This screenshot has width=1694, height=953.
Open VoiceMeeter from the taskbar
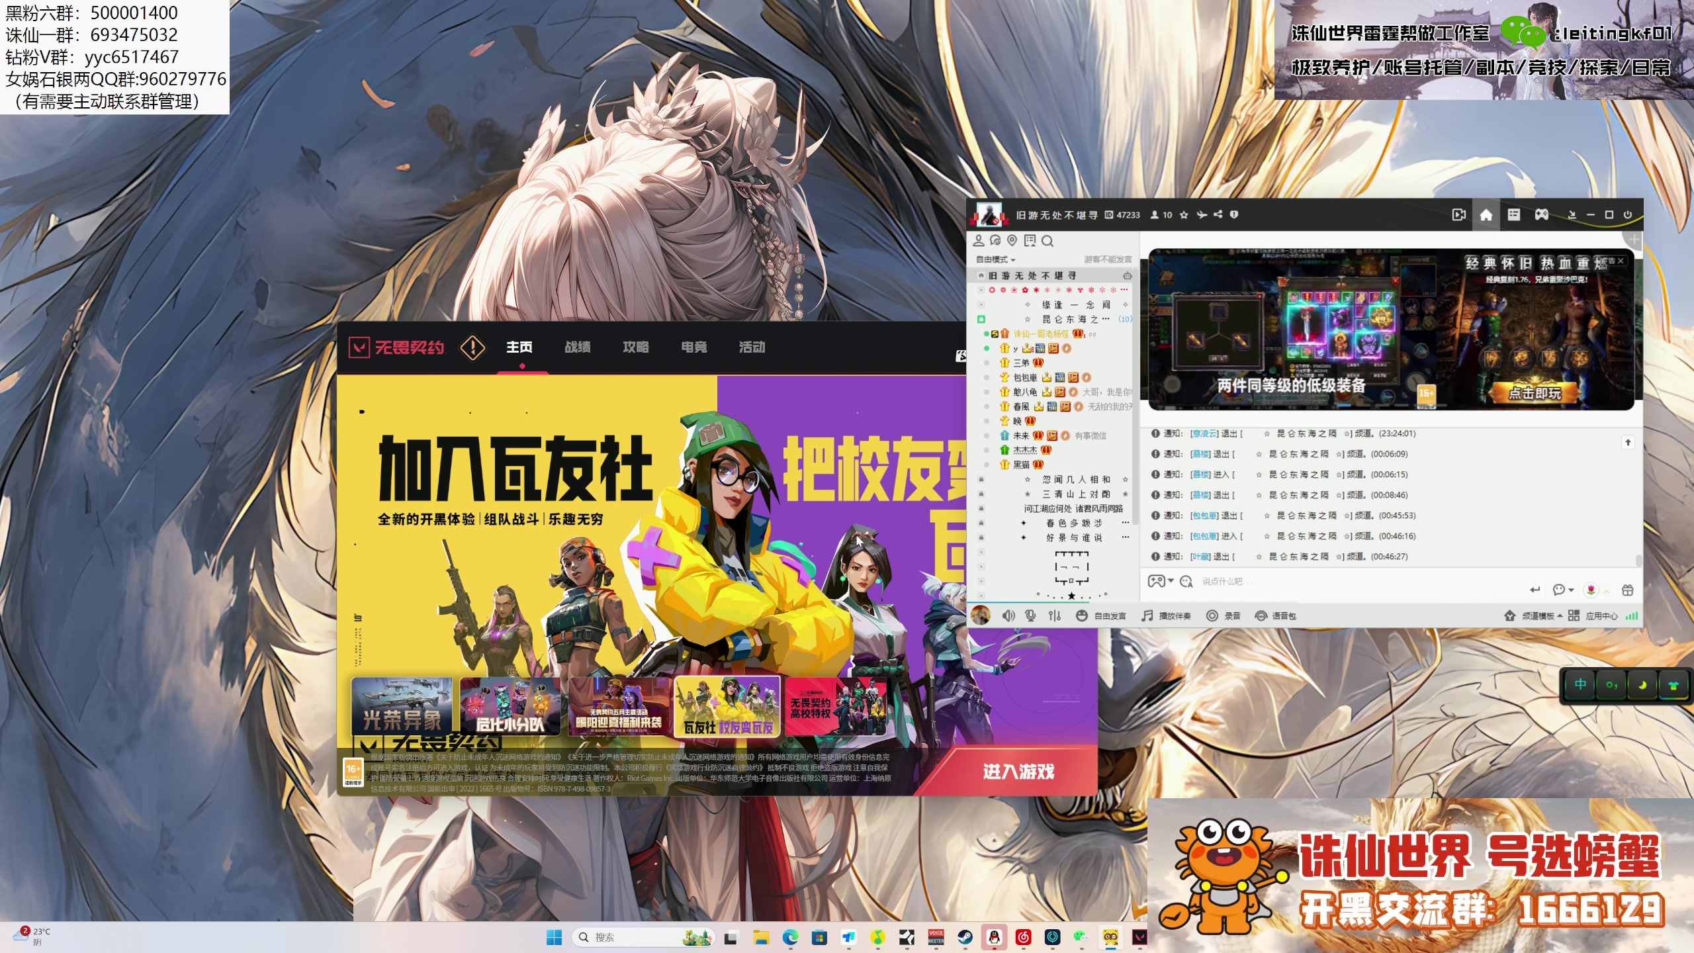click(936, 937)
